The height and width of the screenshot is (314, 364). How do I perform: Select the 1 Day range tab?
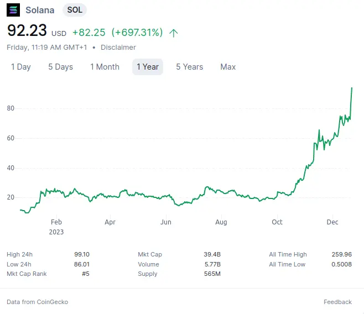[21, 67]
